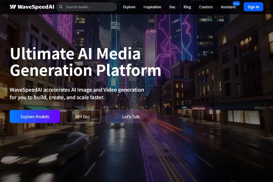The width and height of the screenshot is (273, 182).
Task: Open the API Doc button
Action: pos(83,117)
